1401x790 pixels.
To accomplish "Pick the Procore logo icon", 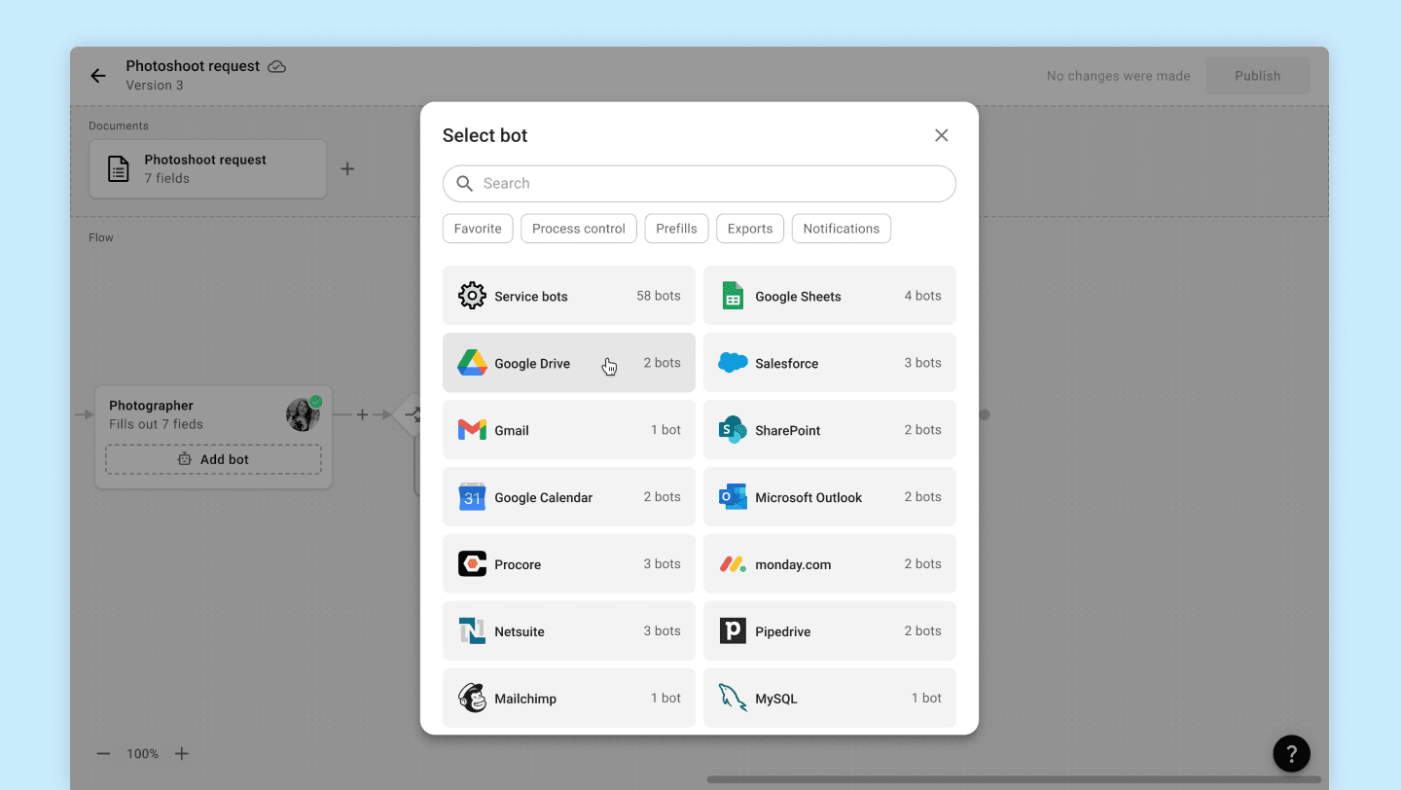I will click(472, 564).
